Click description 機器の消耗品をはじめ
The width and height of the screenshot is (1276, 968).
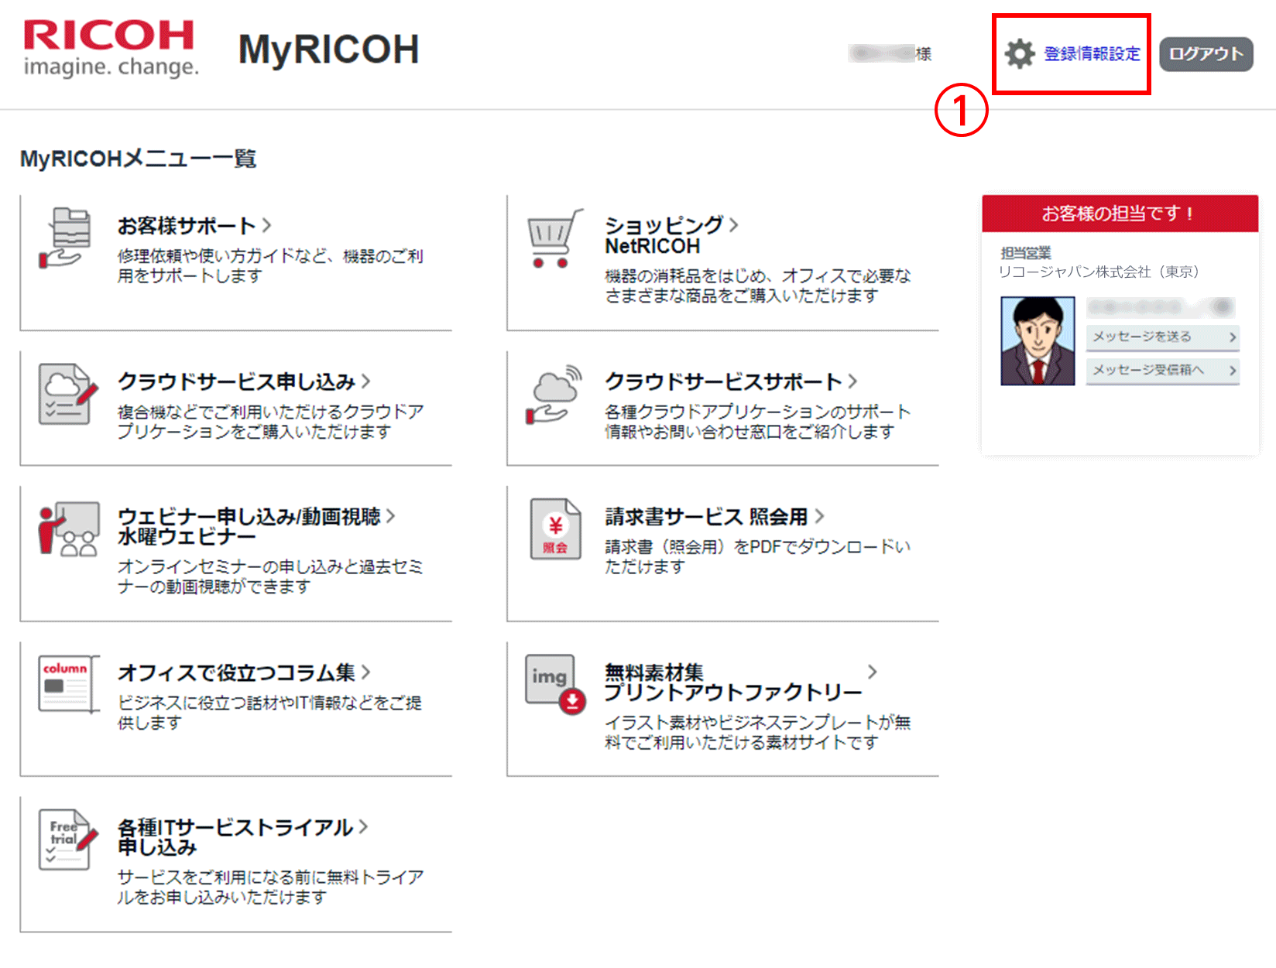(757, 286)
